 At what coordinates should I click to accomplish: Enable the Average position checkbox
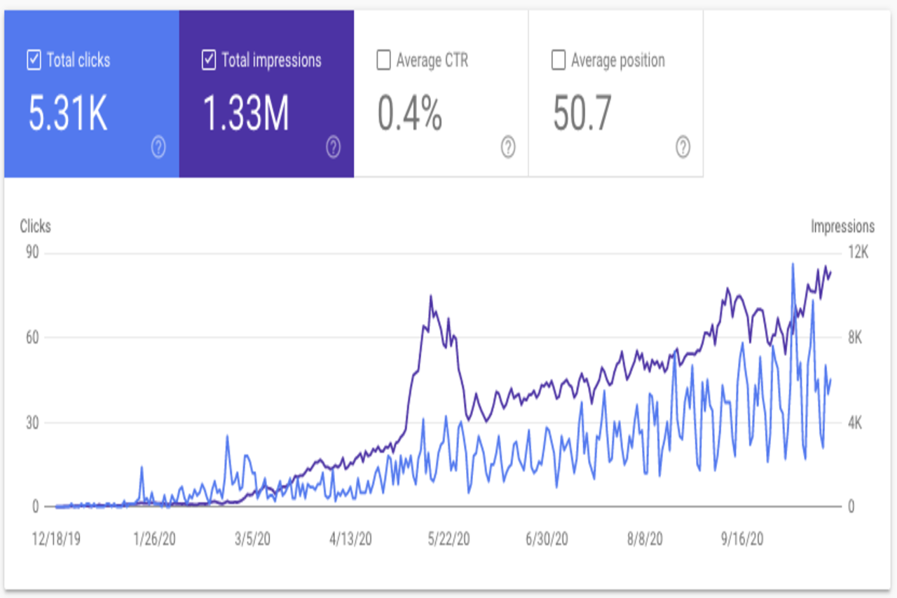(558, 61)
